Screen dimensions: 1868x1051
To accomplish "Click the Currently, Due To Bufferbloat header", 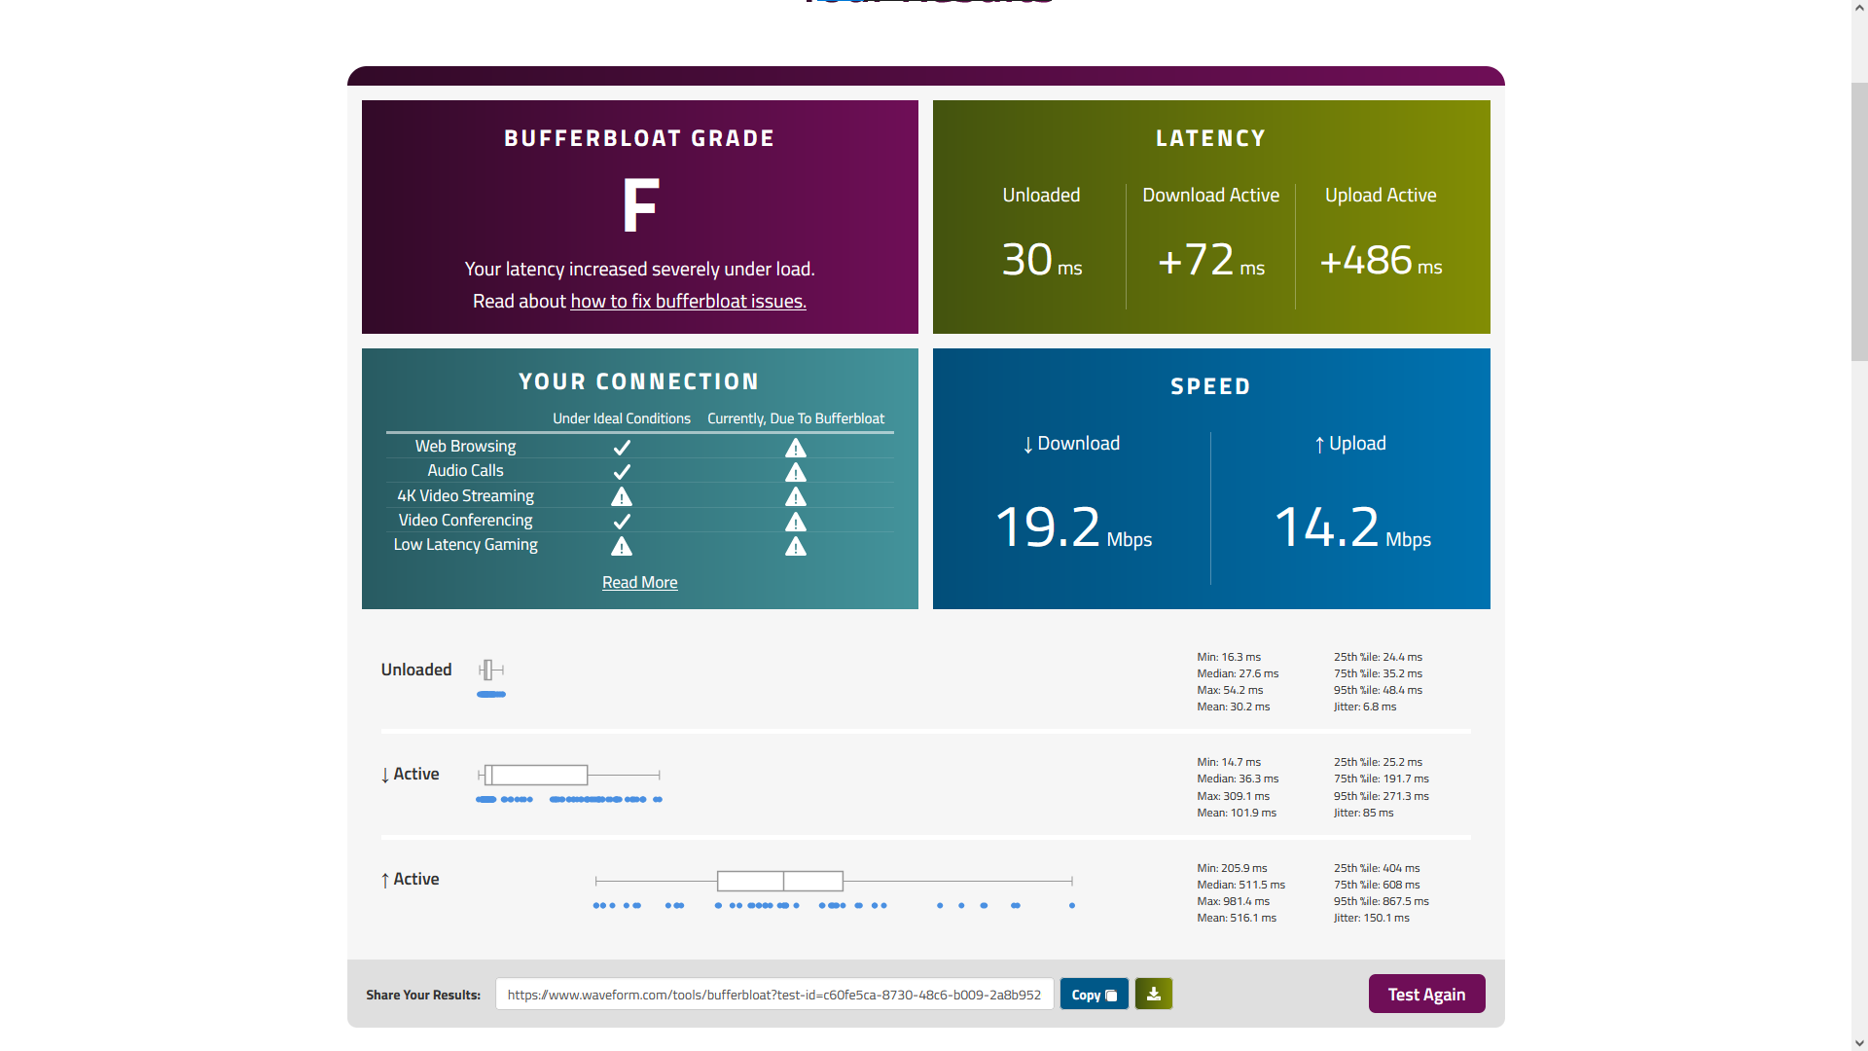I will click(796, 418).
